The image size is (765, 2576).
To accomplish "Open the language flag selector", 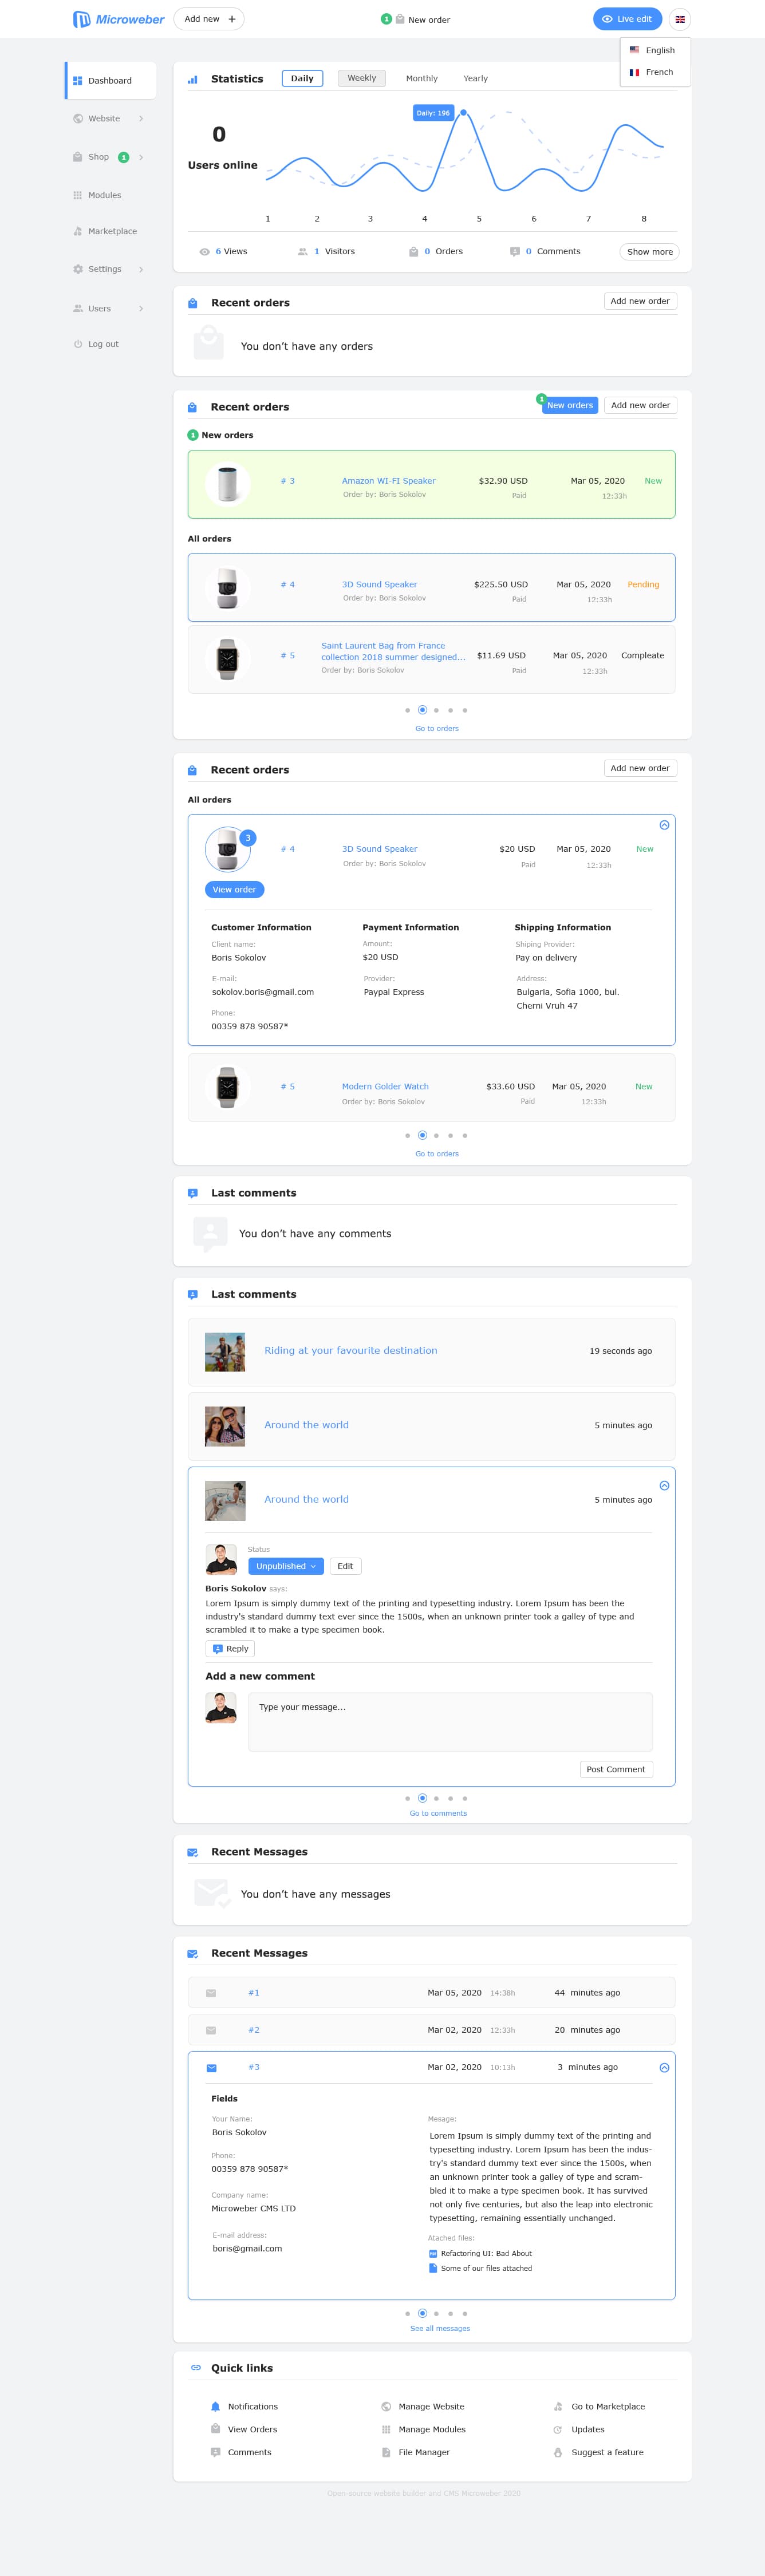I will pyautogui.click(x=680, y=19).
